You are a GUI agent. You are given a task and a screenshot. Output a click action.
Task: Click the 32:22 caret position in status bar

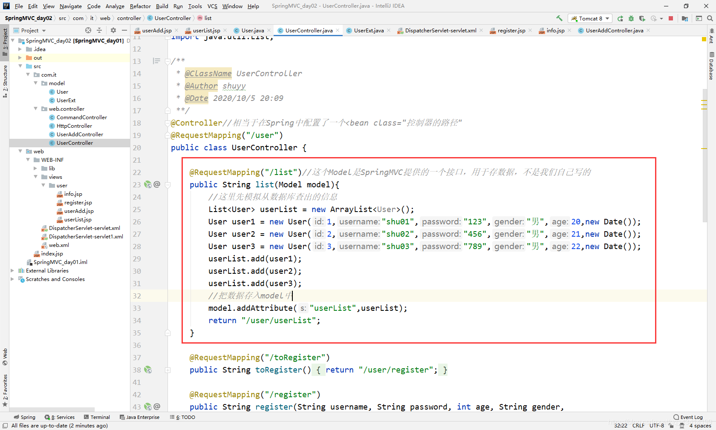(621, 426)
